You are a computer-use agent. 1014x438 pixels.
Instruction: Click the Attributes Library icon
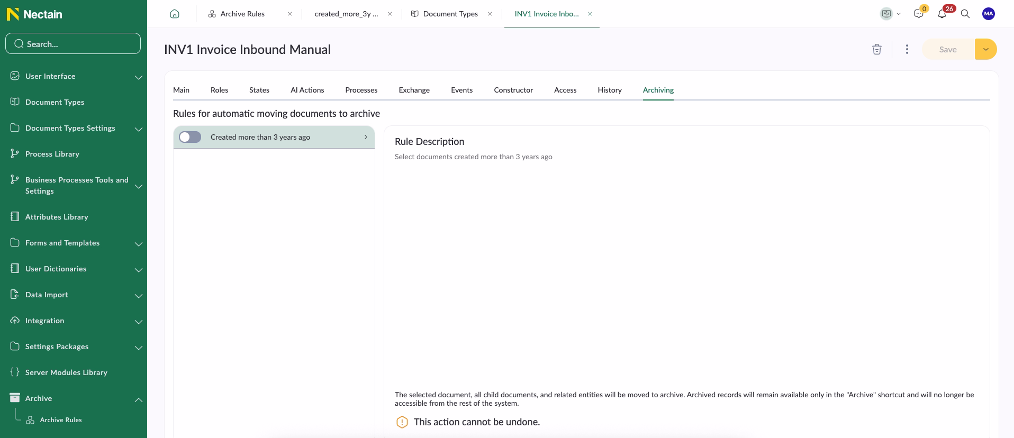(x=15, y=216)
